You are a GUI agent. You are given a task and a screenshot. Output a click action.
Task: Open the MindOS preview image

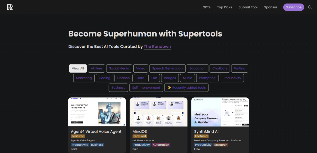[x=158, y=112]
